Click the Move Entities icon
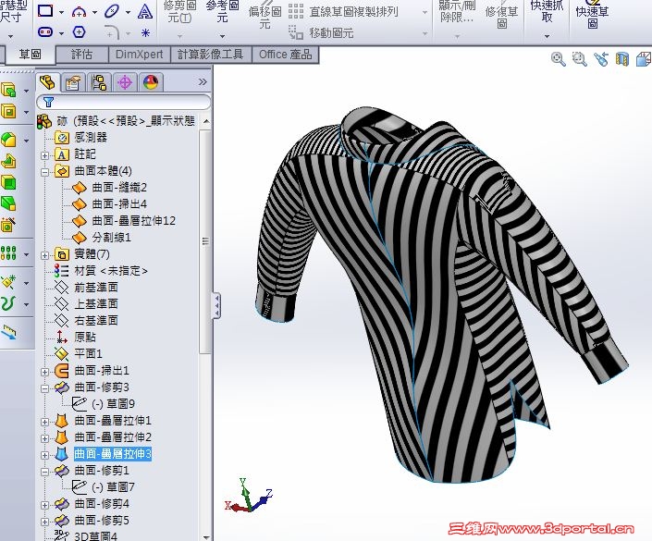Image resolution: width=652 pixels, height=541 pixels. [x=296, y=32]
